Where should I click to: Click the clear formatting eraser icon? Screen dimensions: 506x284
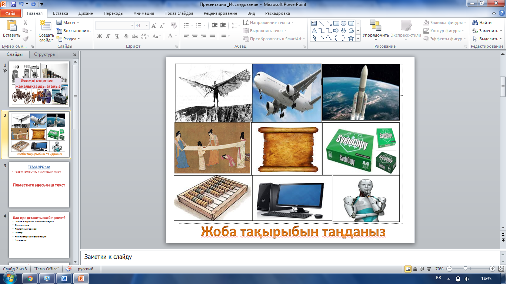click(174, 26)
